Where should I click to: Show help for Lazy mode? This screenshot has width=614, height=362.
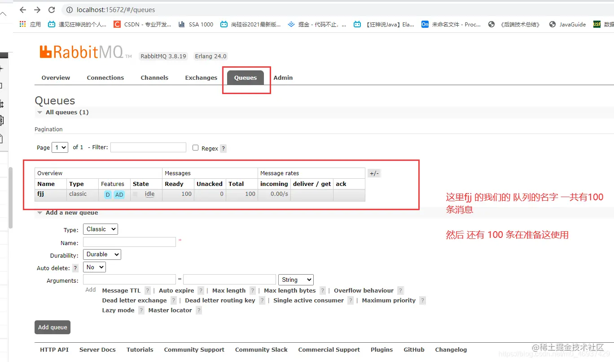click(x=141, y=310)
